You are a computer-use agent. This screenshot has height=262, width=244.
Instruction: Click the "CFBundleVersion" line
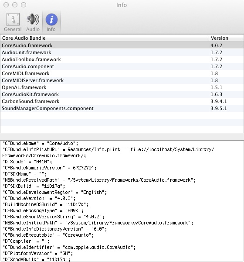pyautogui.click(x=39, y=198)
